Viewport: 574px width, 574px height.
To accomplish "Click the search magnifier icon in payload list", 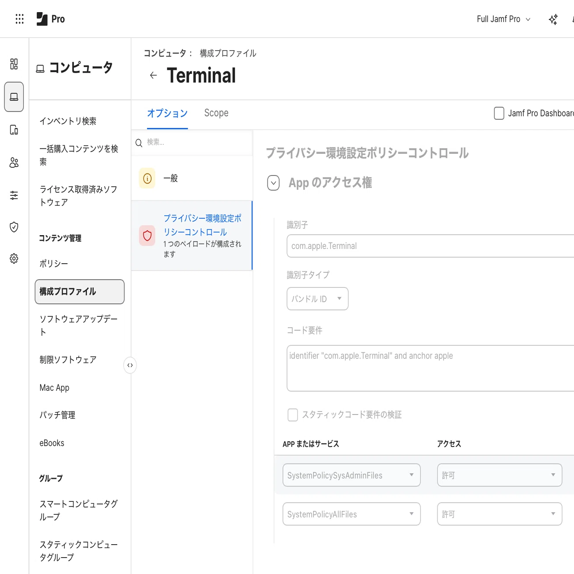I will click(139, 143).
